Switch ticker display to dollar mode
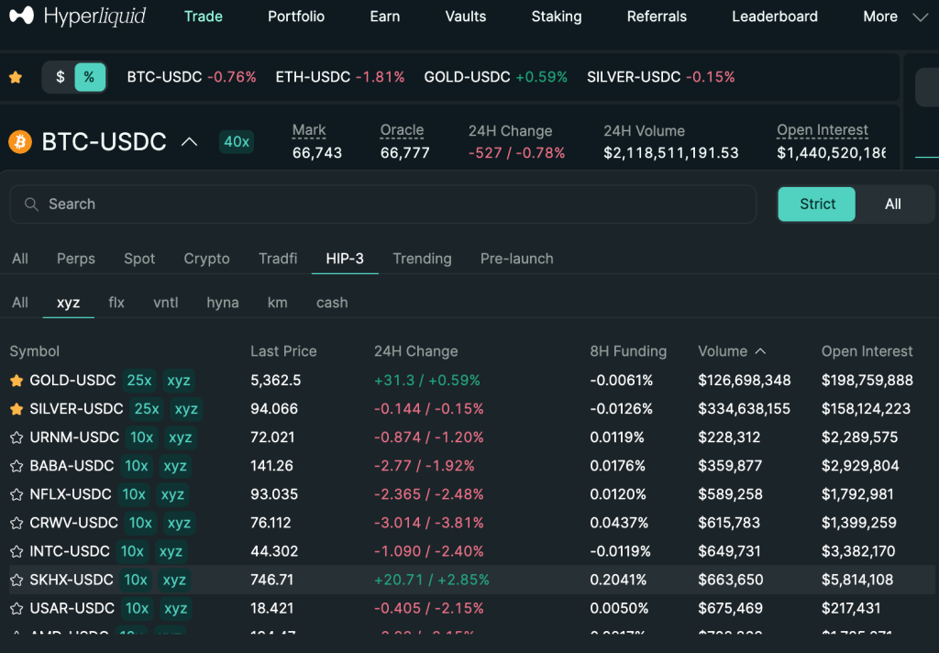The width and height of the screenshot is (939, 653). [61, 77]
